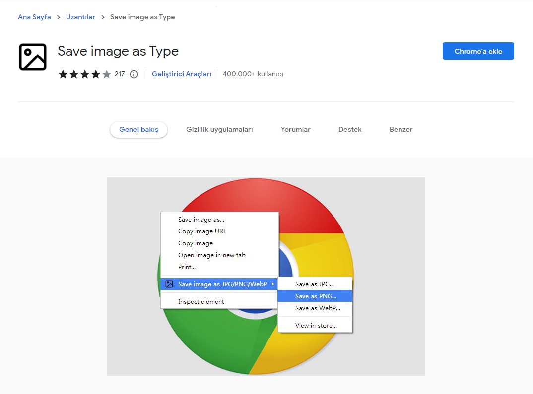Choose Copy image in the context menu
Image resolution: width=533 pixels, height=394 pixels.
[219, 243]
